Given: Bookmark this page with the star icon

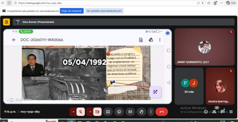Looking at the screenshot, I should [198, 3].
